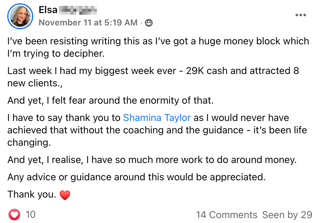Open the post options three-dot menu
Image resolution: width=321 pixels, height=223 pixels.
300,15
